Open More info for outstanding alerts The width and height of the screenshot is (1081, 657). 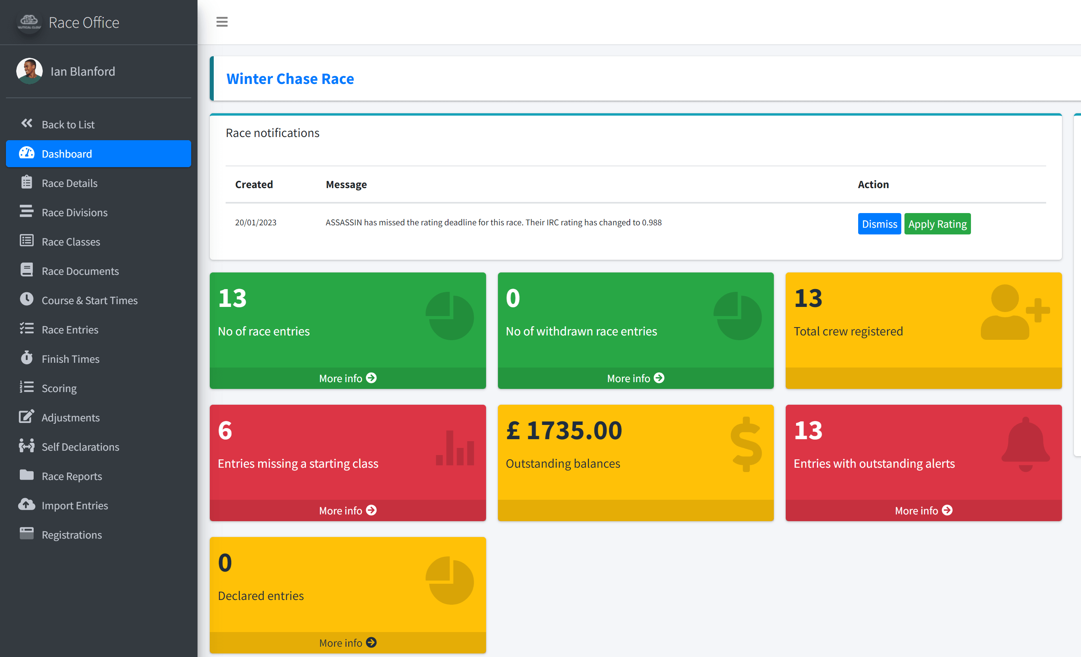[x=923, y=510]
